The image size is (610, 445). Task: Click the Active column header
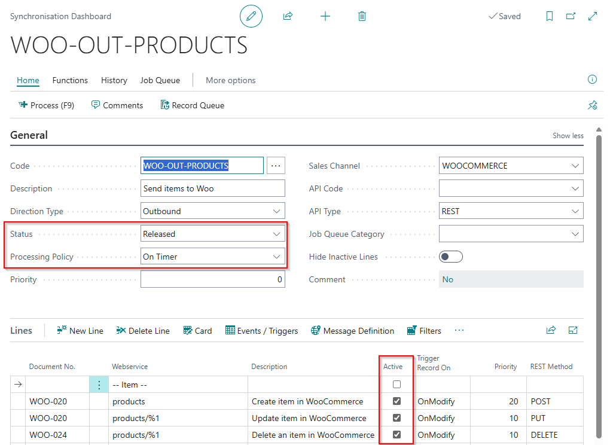tap(392, 367)
